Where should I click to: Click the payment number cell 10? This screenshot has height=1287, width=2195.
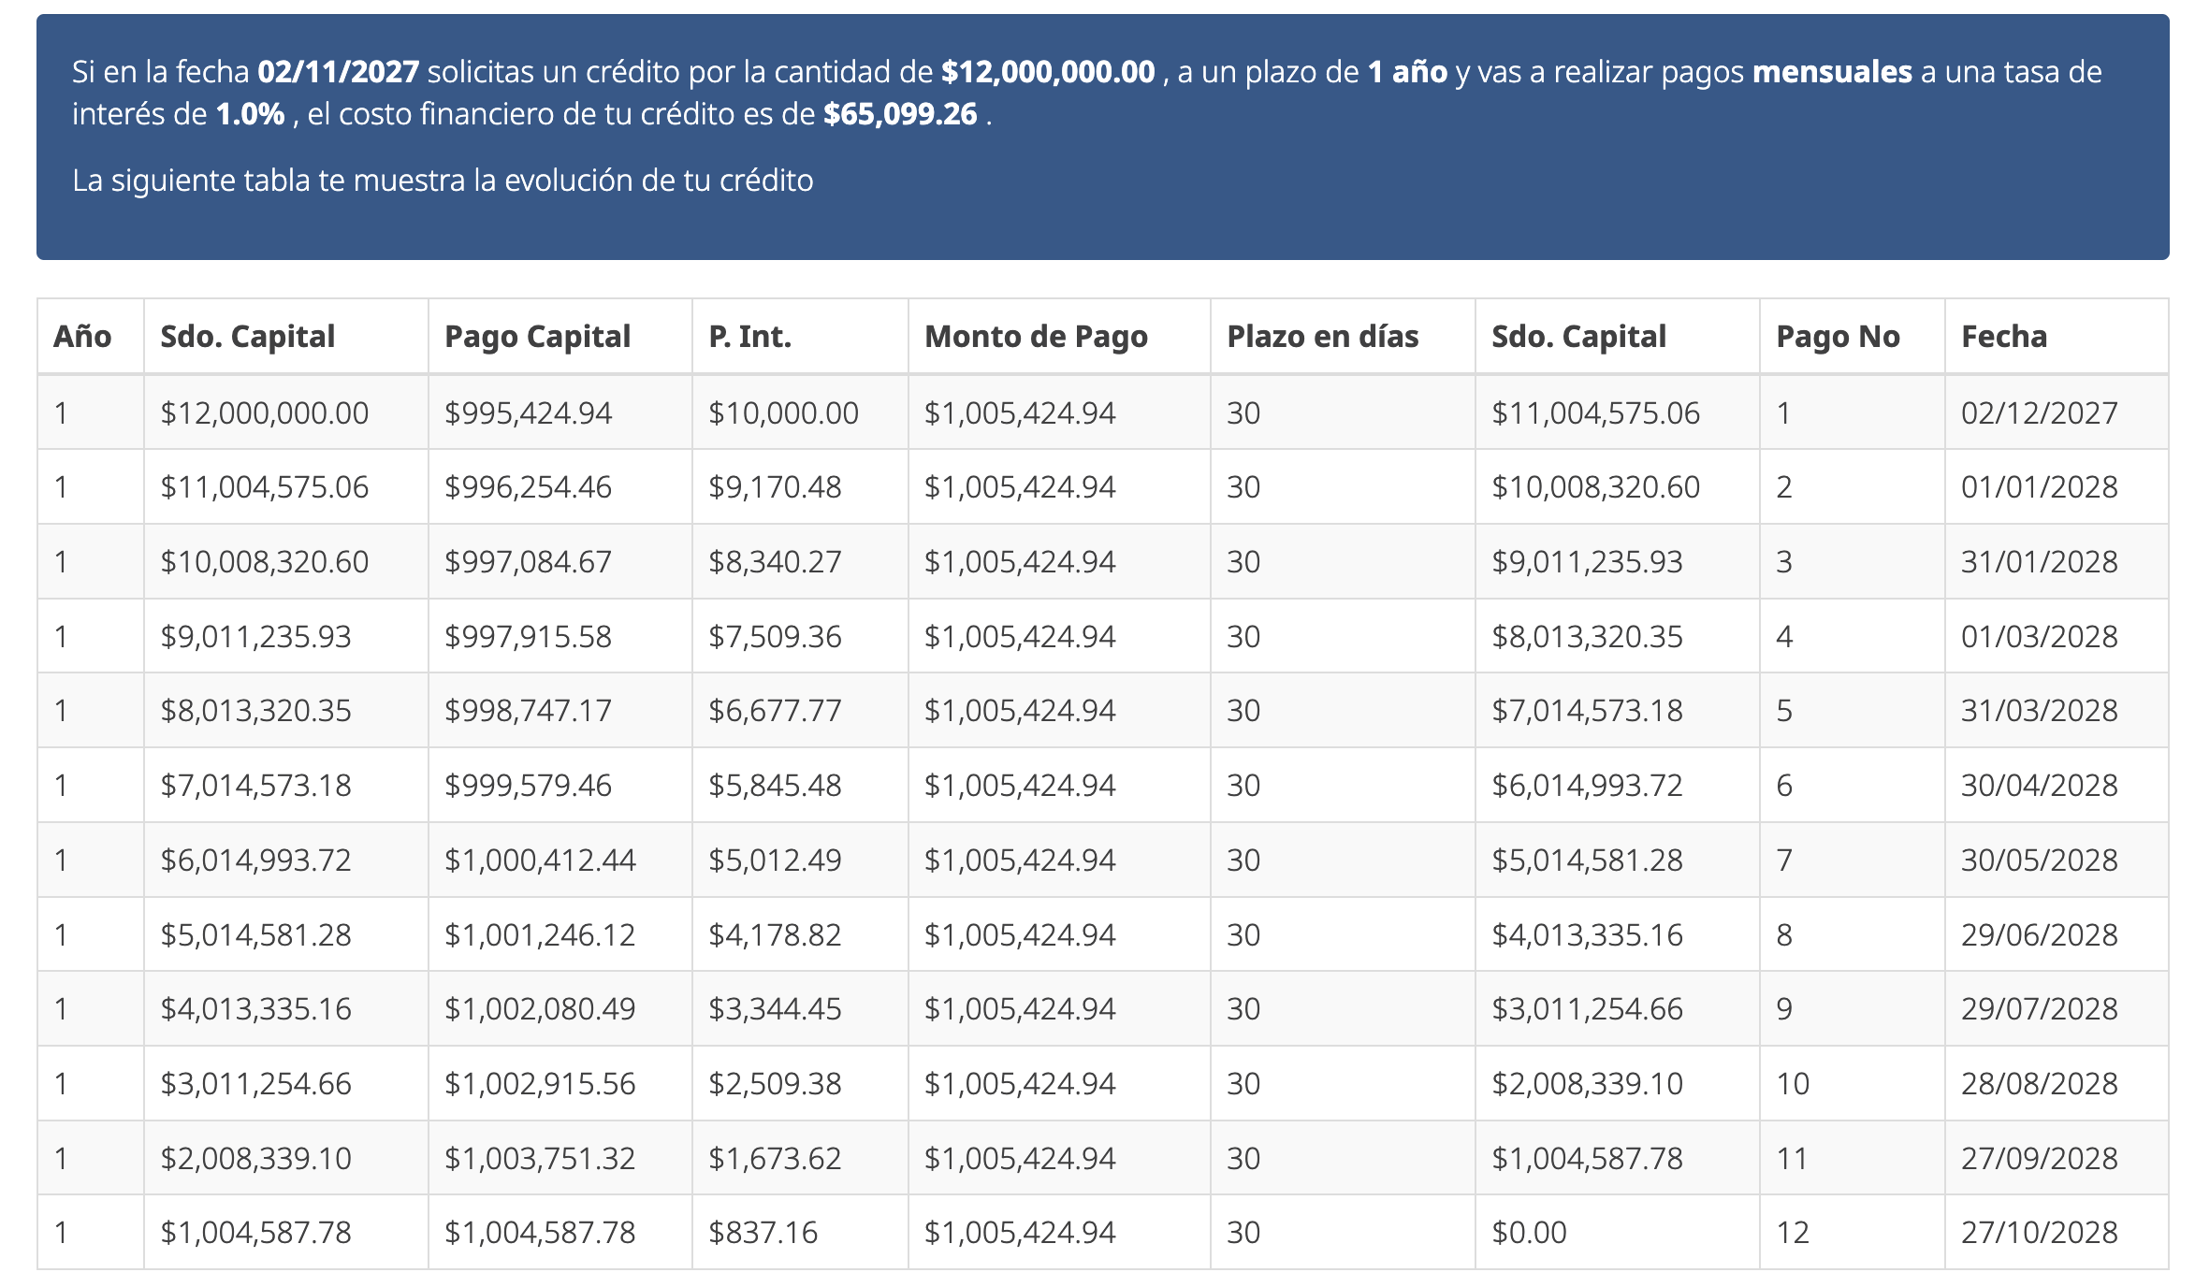pos(1852,1083)
